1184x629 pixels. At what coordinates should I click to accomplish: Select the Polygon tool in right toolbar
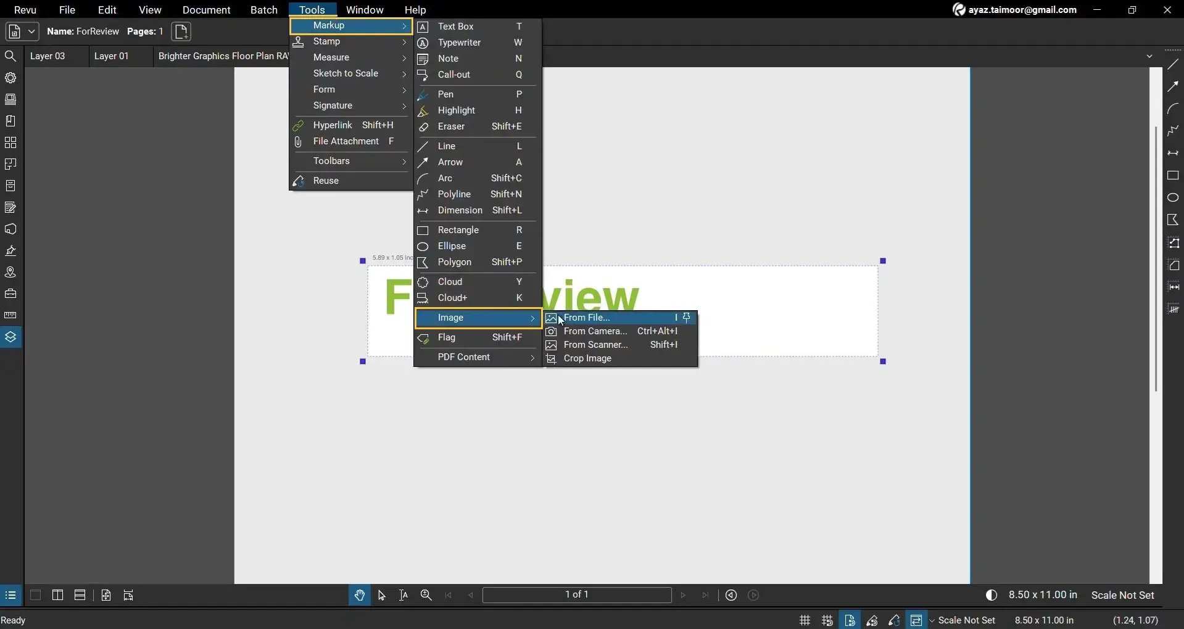click(x=1173, y=220)
